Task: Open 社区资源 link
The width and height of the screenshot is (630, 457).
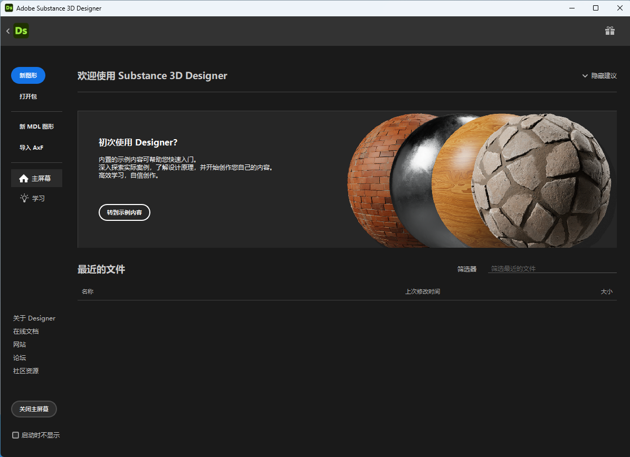Action: (26, 371)
